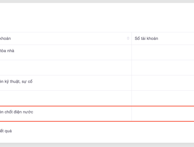Click the 'Số tài khoản' cell of 'tòa nhà' row
This screenshot has height=147, width=194.
coord(163,52)
